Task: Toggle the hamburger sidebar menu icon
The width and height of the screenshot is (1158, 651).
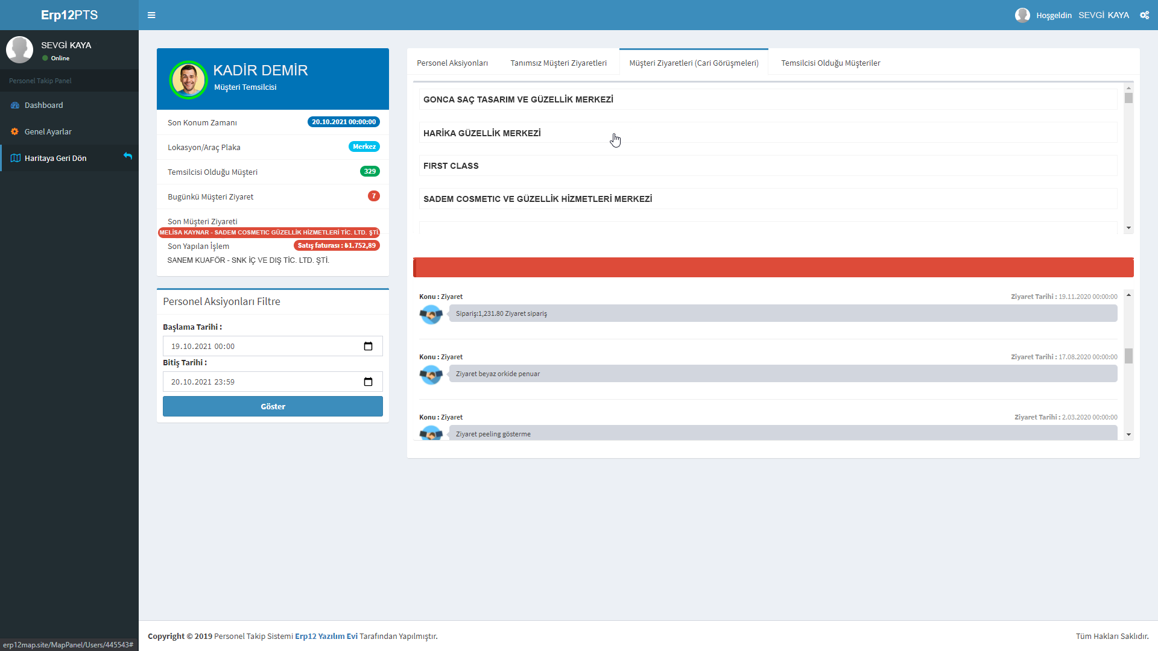Action: 151,15
